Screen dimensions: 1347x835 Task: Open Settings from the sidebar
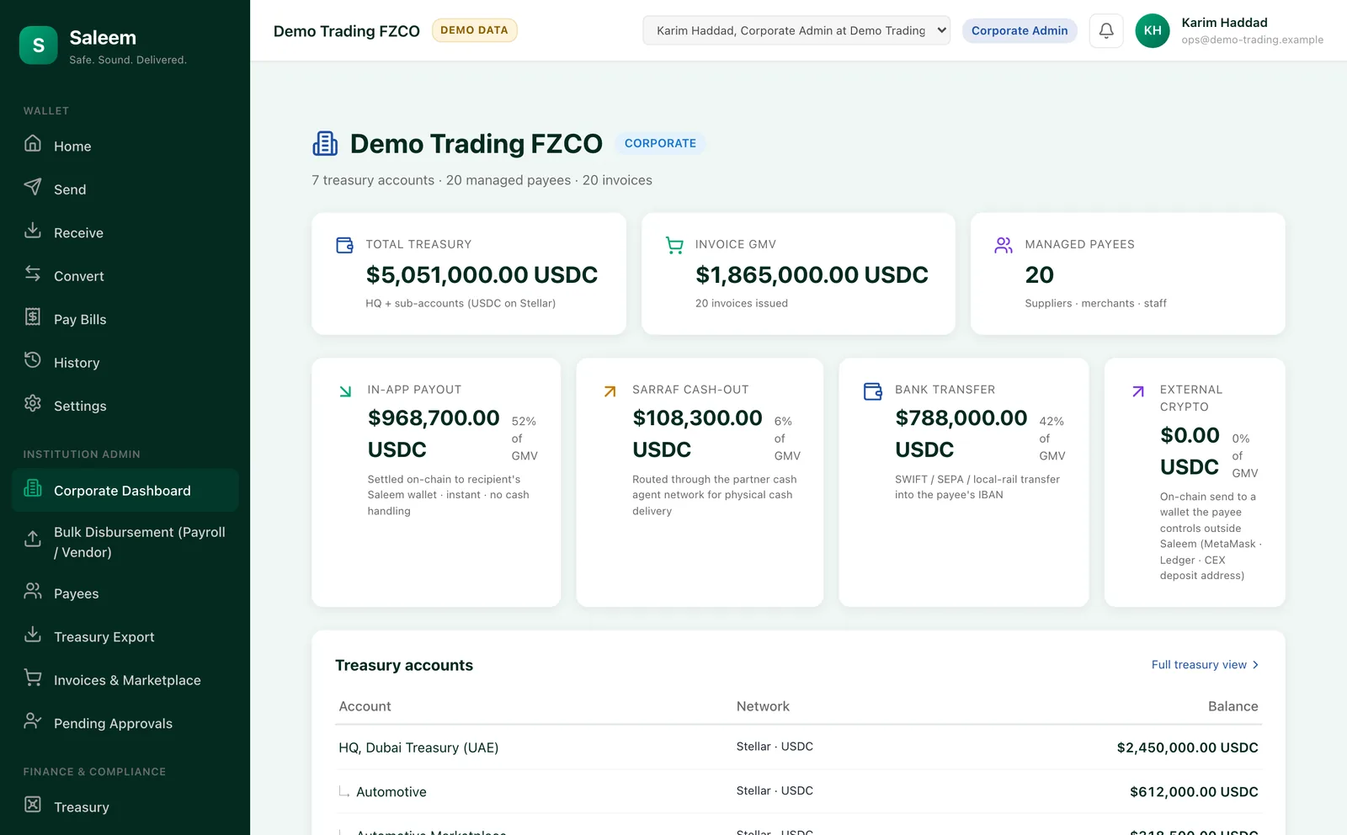(125, 406)
